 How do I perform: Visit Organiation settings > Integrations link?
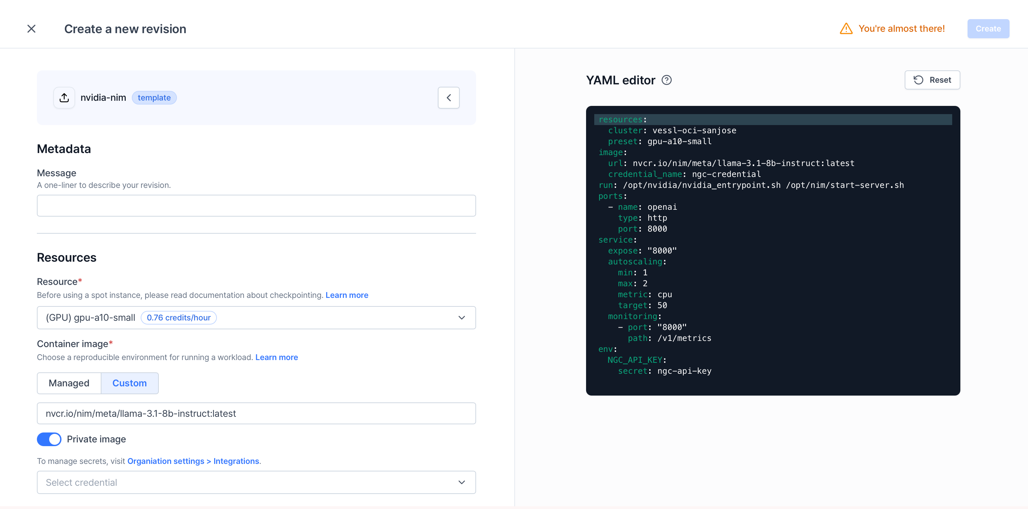click(193, 461)
